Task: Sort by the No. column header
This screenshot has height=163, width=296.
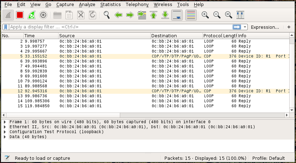Action: point(12,36)
